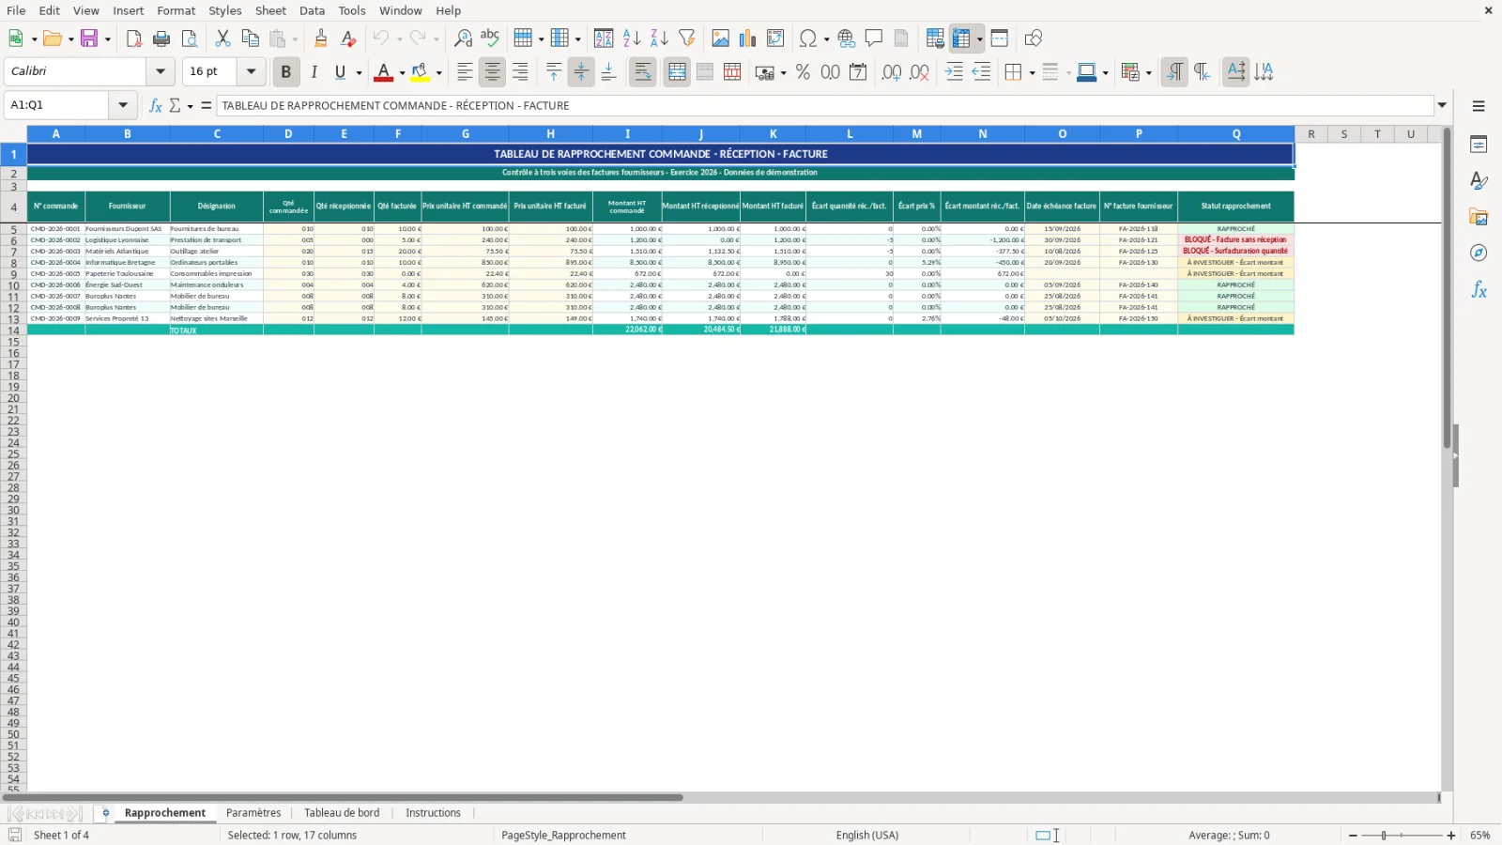The width and height of the screenshot is (1502, 845).
Task: Open Function Wizard fx icon
Action: click(x=156, y=105)
